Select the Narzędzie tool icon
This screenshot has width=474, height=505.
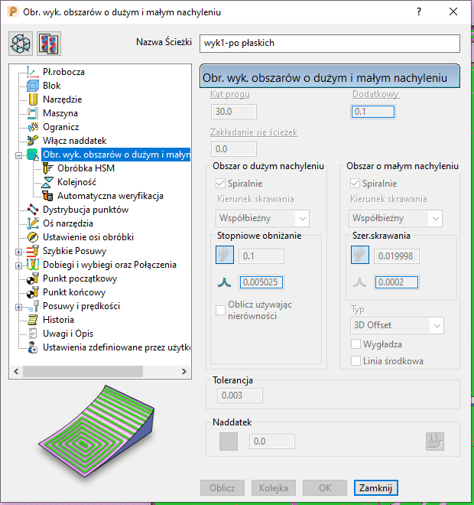pyautogui.click(x=33, y=99)
